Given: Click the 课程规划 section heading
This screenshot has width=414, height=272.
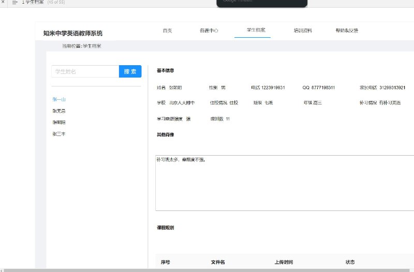Looking at the screenshot, I should point(165,228).
